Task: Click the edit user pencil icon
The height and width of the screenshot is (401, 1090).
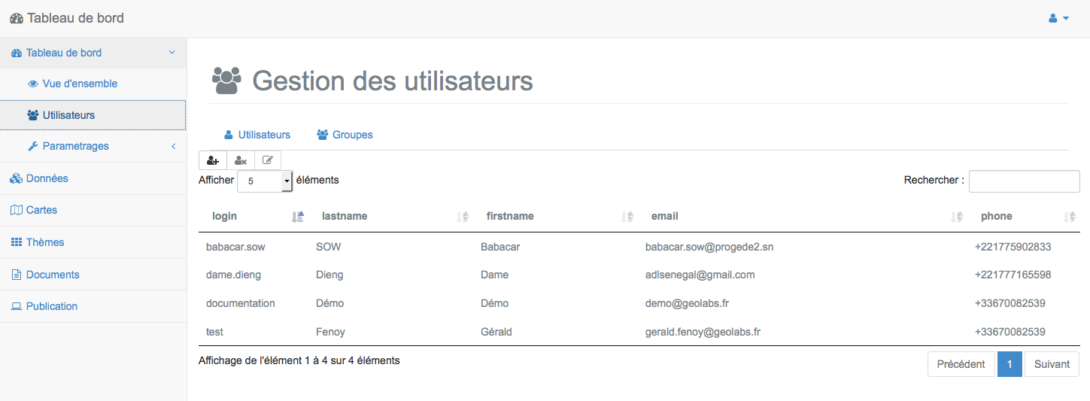Action: click(x=268, y=160)
